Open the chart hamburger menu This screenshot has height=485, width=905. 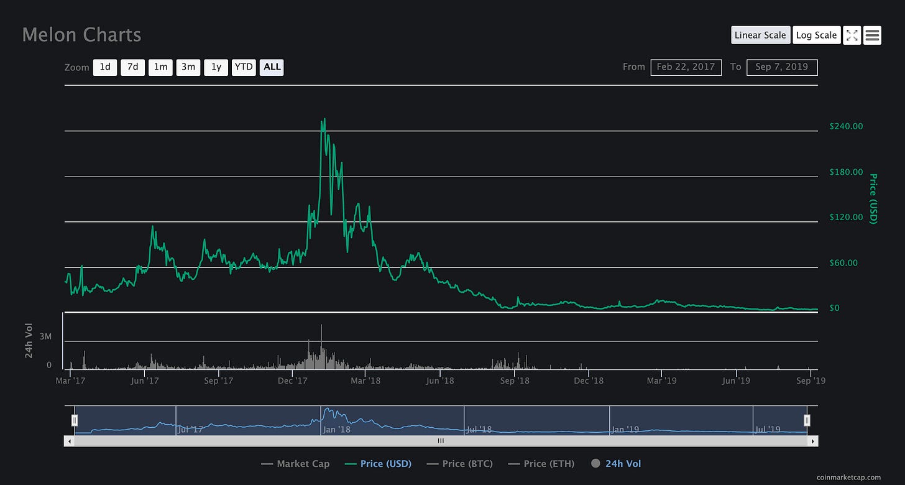872,35
